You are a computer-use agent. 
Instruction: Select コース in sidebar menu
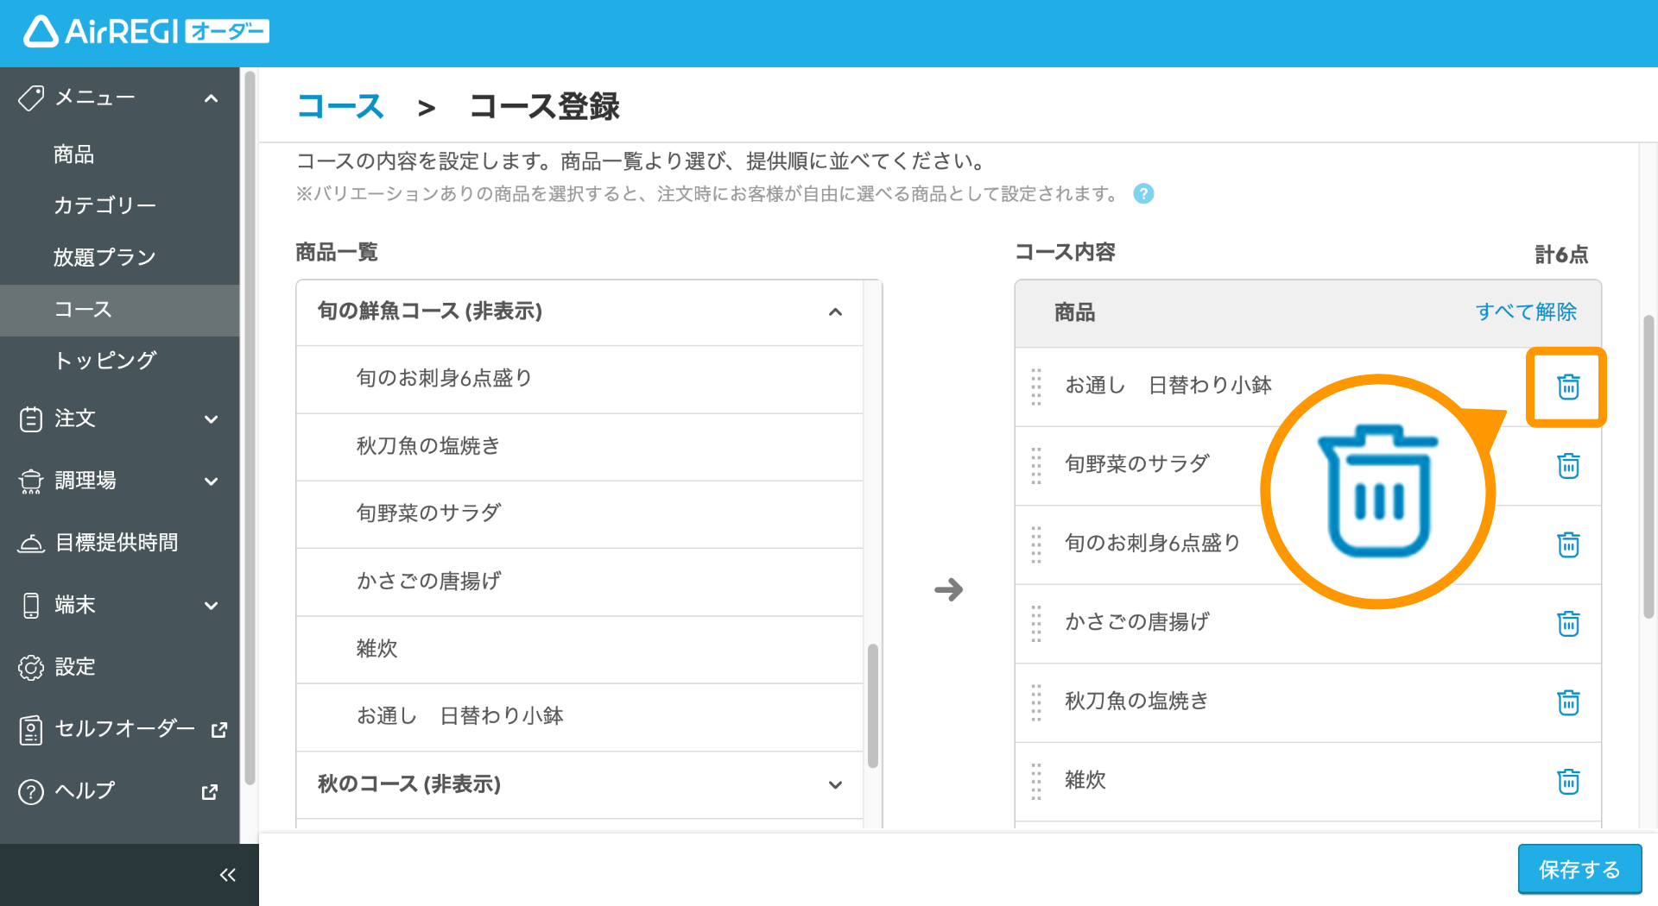click(120, 310)
